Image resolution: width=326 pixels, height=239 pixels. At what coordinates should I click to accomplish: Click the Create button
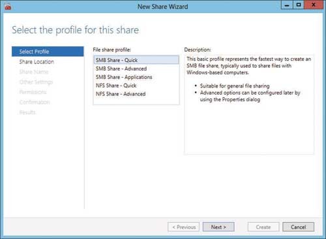pyautogui.click(x=263, y=227)
